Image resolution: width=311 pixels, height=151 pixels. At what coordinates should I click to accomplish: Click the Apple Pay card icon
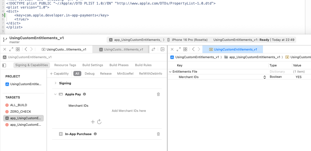[61, 94]
